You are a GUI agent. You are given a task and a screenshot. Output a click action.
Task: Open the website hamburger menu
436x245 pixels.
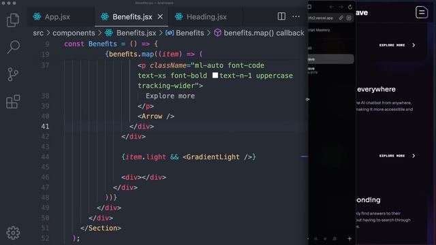(422, 12)
